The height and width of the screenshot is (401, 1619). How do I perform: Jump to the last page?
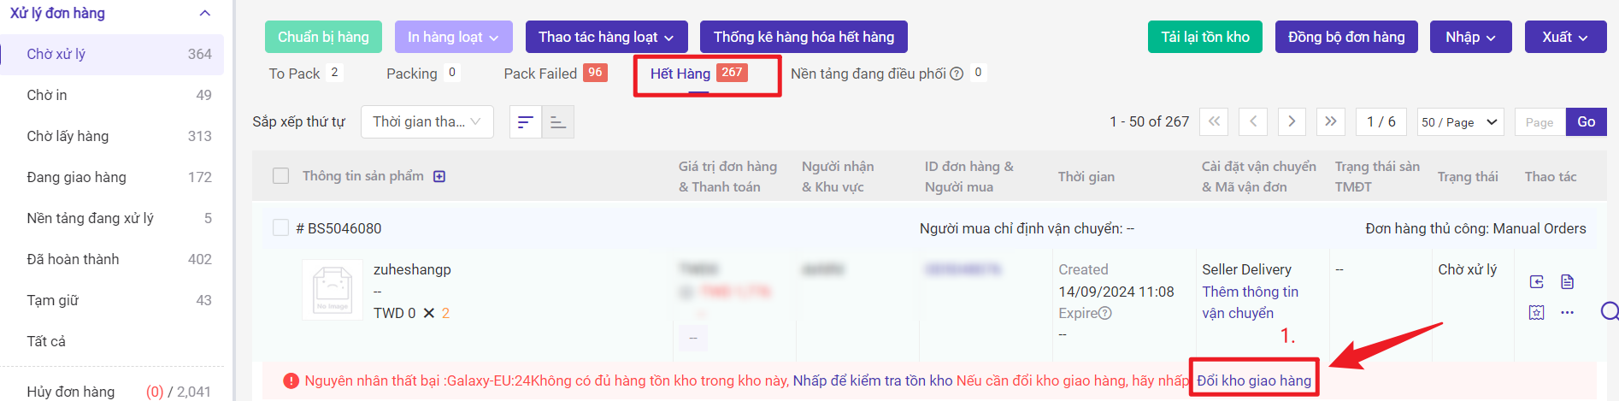click(x=1331, y=121)
